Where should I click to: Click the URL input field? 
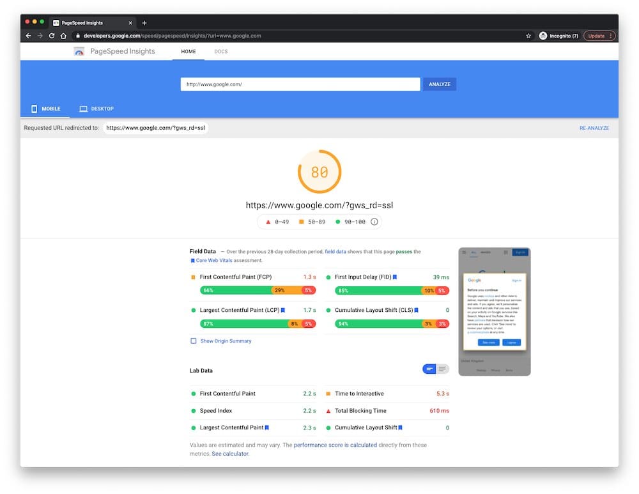tap(300, 84)
